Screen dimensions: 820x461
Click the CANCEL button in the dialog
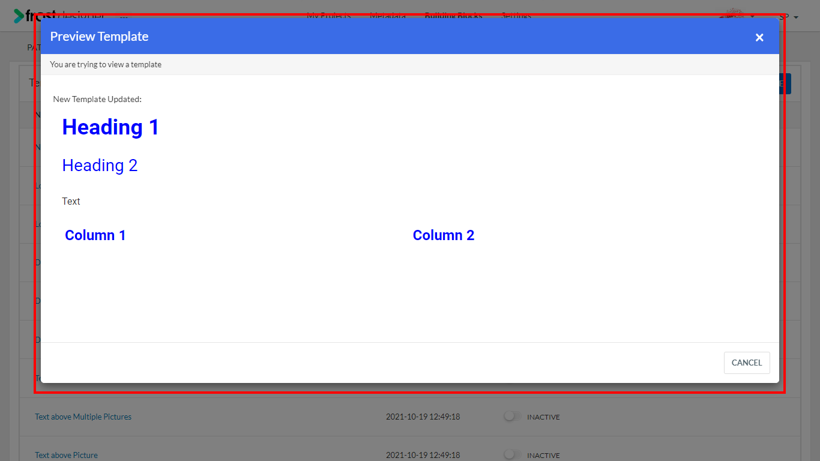747,363
